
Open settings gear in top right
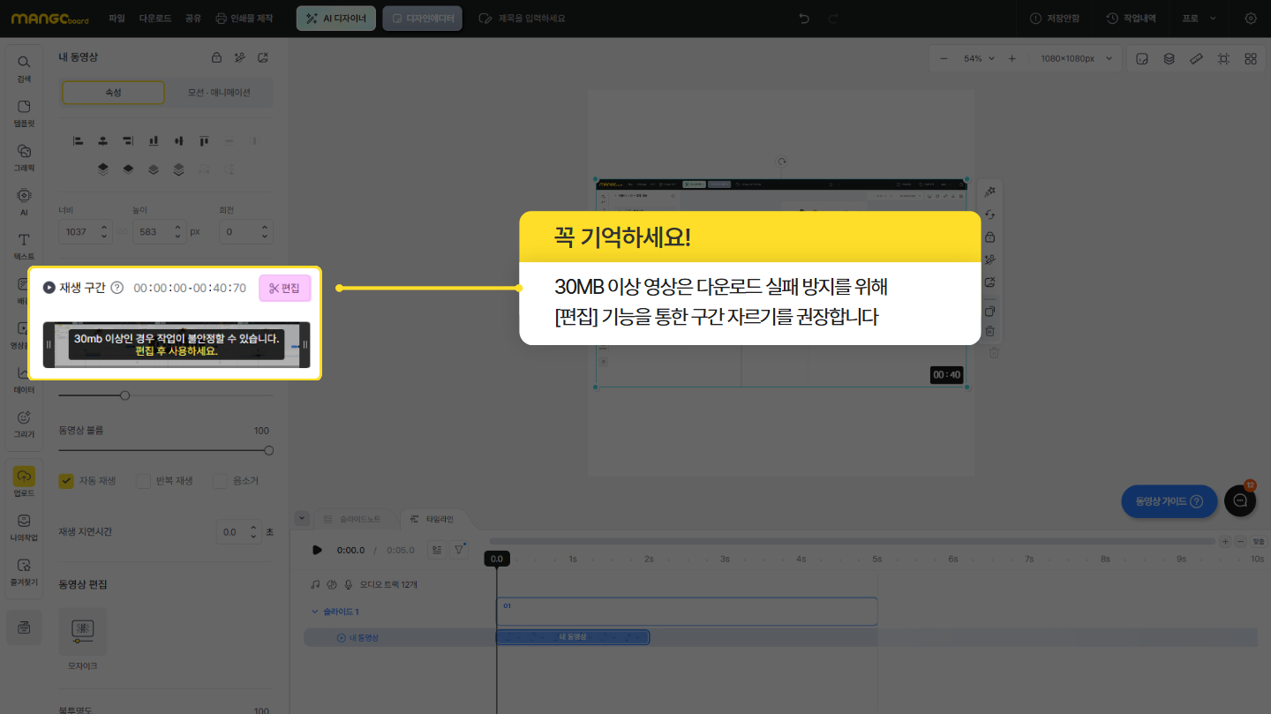click(x=1251, y=19)
